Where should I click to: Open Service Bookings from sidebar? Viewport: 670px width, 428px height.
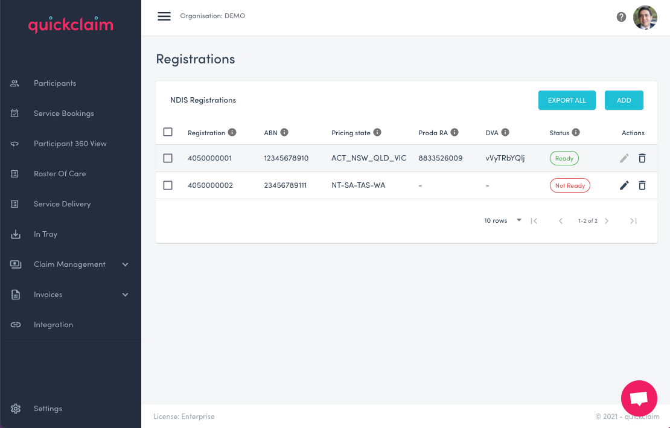[x=64, y=113]
